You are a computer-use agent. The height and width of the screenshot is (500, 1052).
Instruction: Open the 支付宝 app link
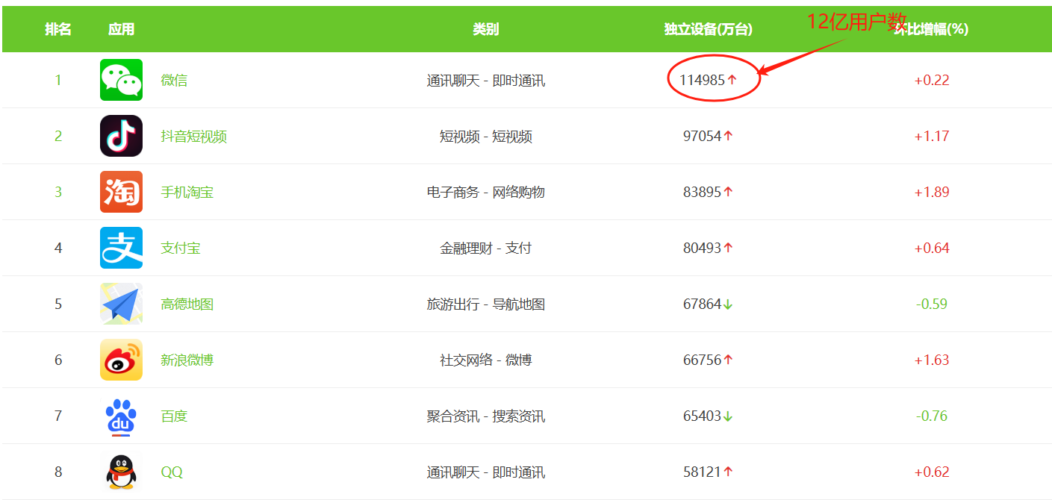(181, 248)
